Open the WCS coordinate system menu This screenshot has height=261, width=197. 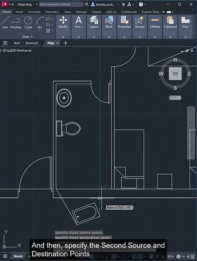(175, 97)
